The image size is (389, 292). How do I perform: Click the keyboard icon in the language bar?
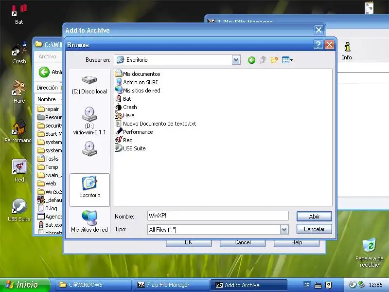tap(318, 285)
